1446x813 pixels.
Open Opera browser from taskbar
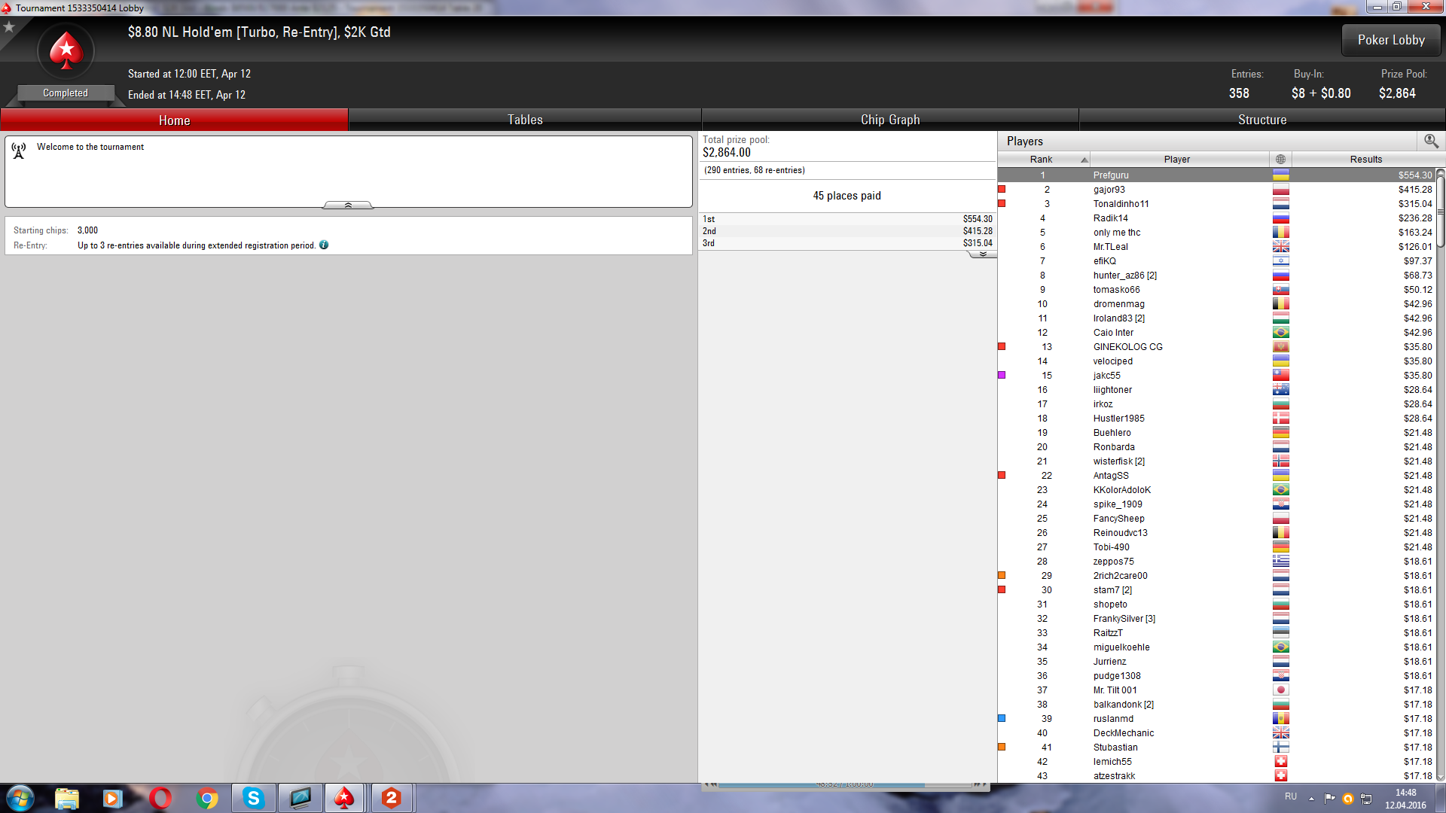click(x=160, y=798)
